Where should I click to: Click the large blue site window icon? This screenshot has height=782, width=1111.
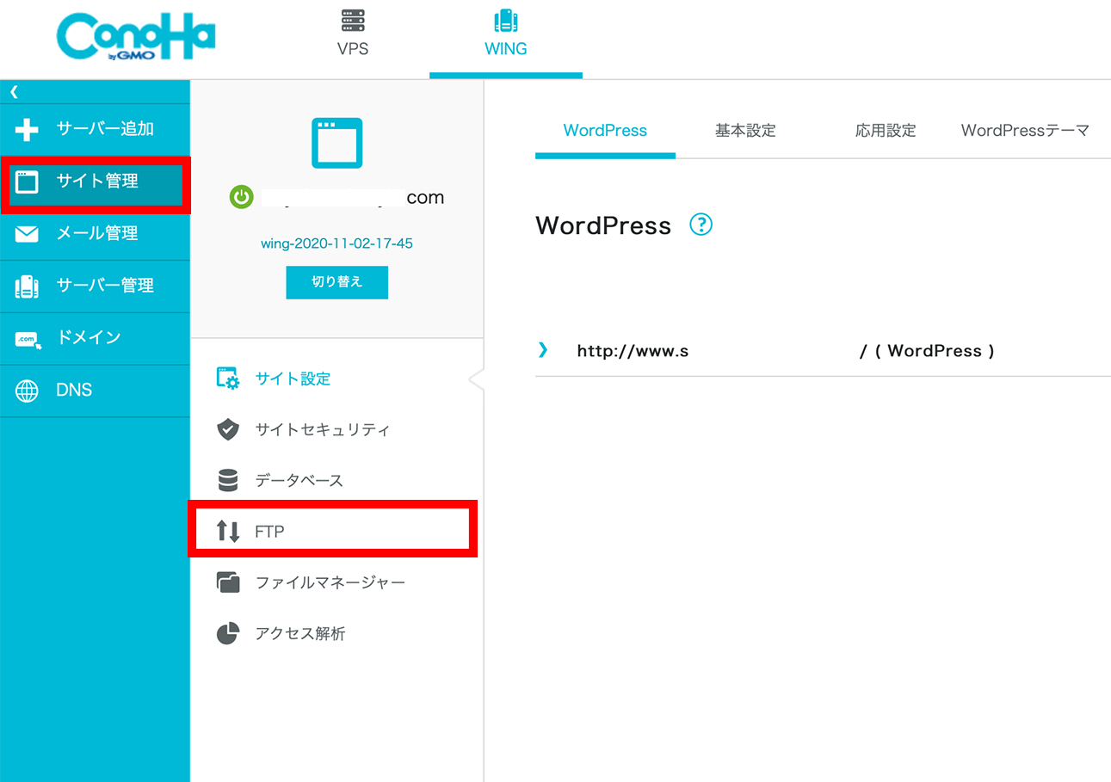[336, 143]
